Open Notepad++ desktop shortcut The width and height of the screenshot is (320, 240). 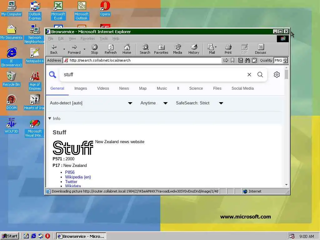point(35,56)
